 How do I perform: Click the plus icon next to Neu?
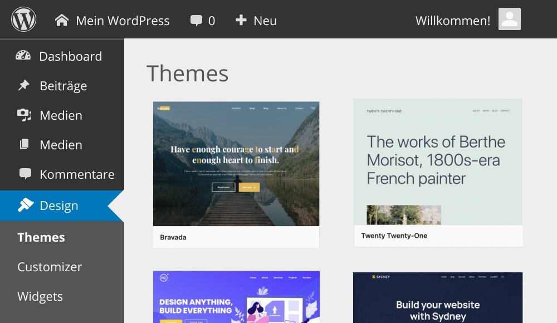[x=241, y=20]
